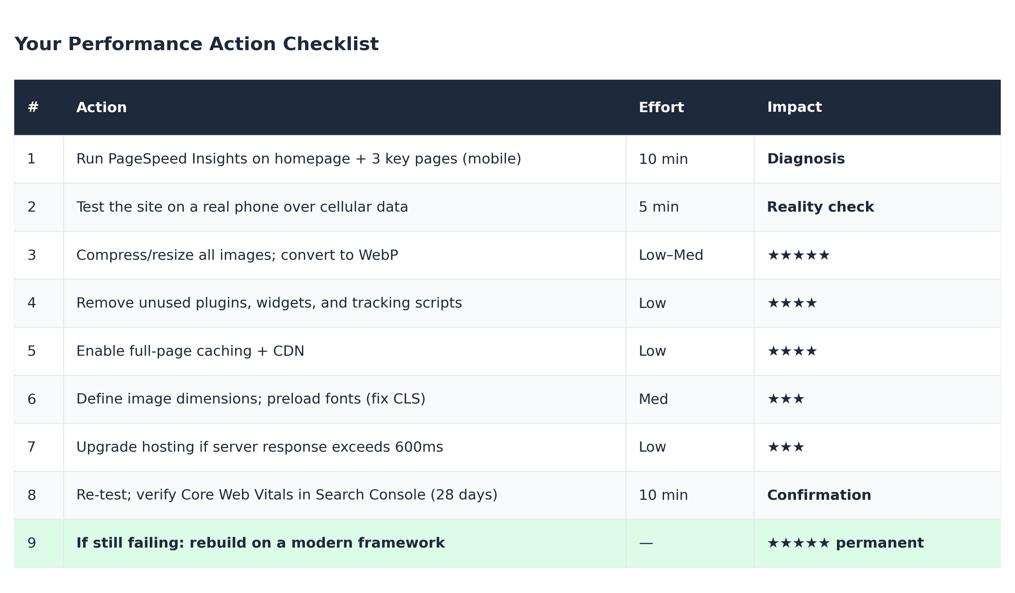
Task: Click 'Low' effort in Upgrade hosting row
Action: [x=653, y=447]
